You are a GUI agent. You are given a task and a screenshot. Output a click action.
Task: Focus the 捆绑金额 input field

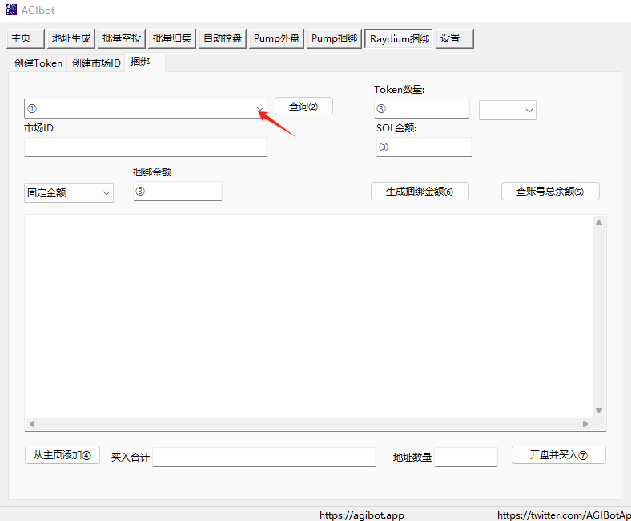click(x=178, y=192)
